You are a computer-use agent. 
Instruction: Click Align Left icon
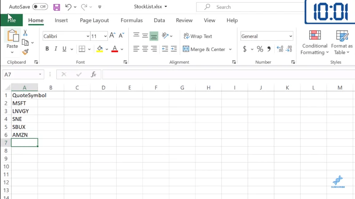[x=136, y=49]
